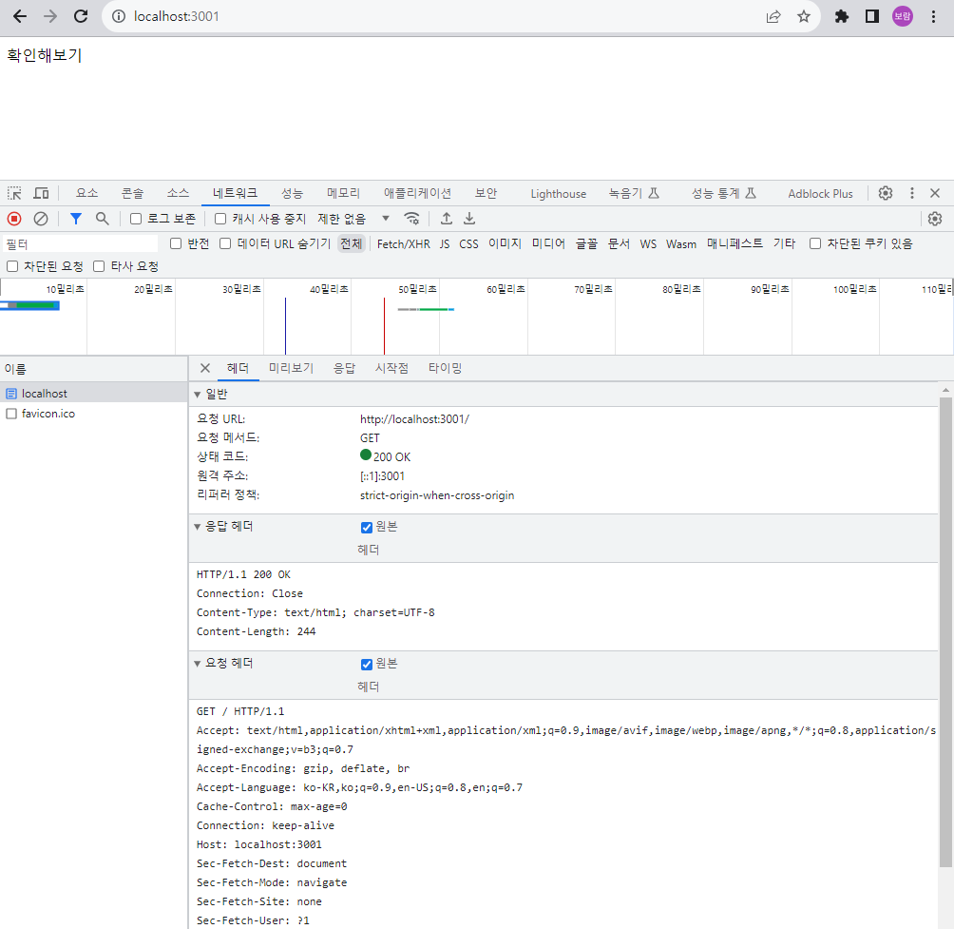This screenshot has height=929, width=954.
Task: Click the red load event marker line
Action: 384,326
